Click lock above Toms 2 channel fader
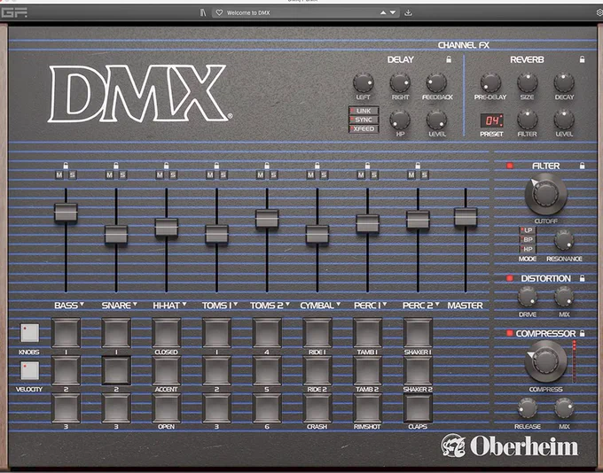The width and height of the screenshot is (603, 473). (x=267, y=166)
